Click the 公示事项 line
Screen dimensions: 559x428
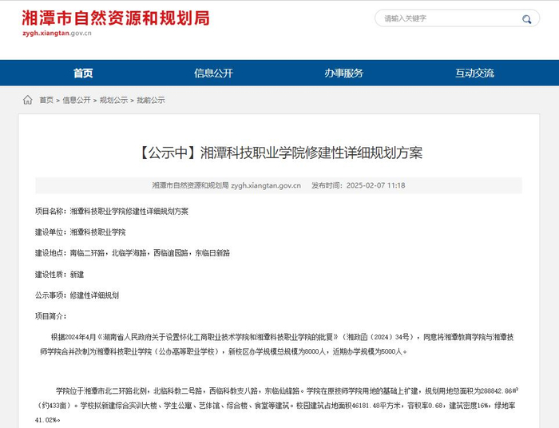[77, 295]
